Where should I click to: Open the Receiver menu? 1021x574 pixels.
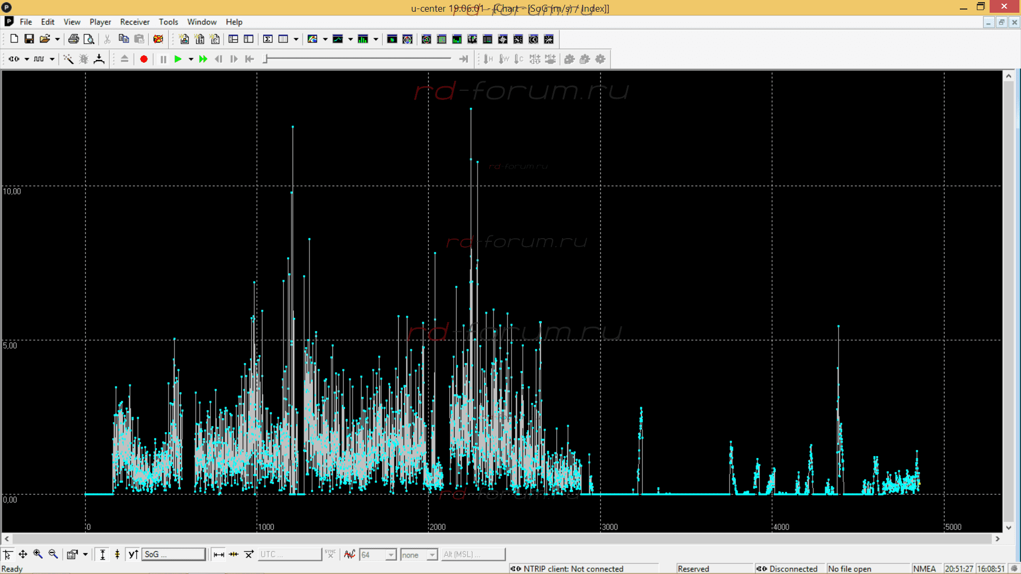click(x=135, y=22)
